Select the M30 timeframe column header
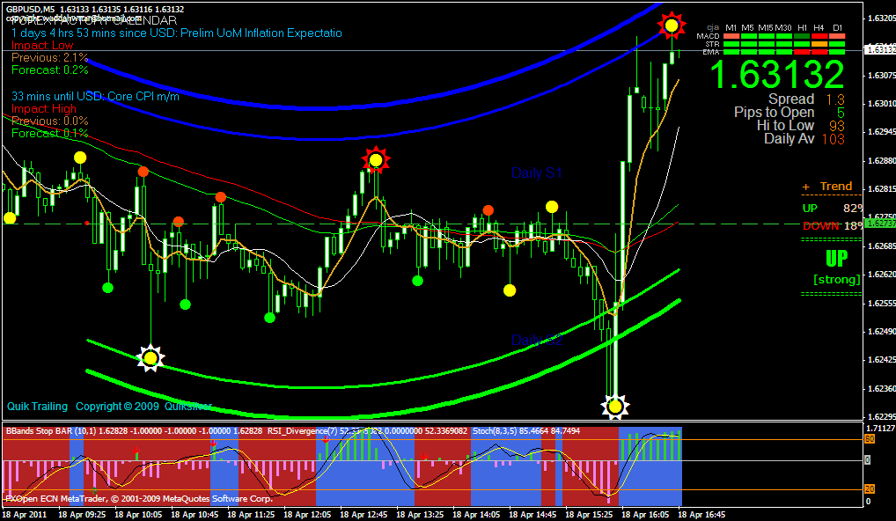This screenshot has height=521, width=896. pyautogui.click(x=783, y=27)
